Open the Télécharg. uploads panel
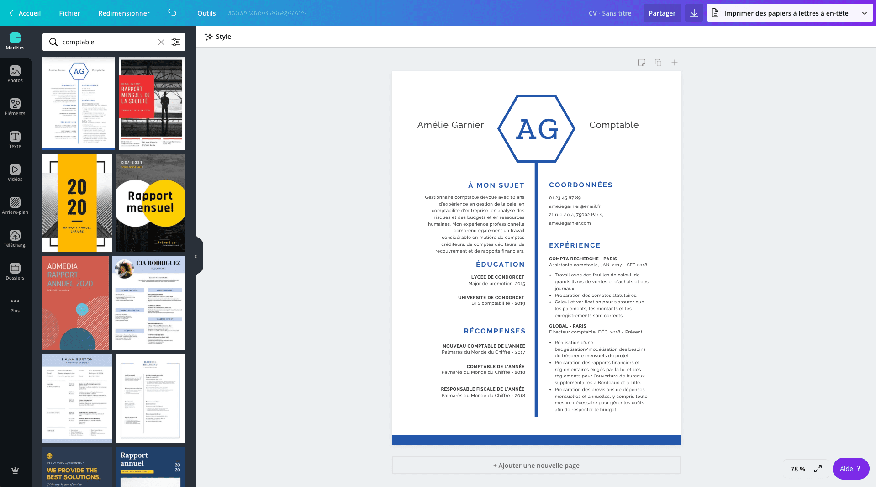 pyautogui.click(x=15, y=238)
